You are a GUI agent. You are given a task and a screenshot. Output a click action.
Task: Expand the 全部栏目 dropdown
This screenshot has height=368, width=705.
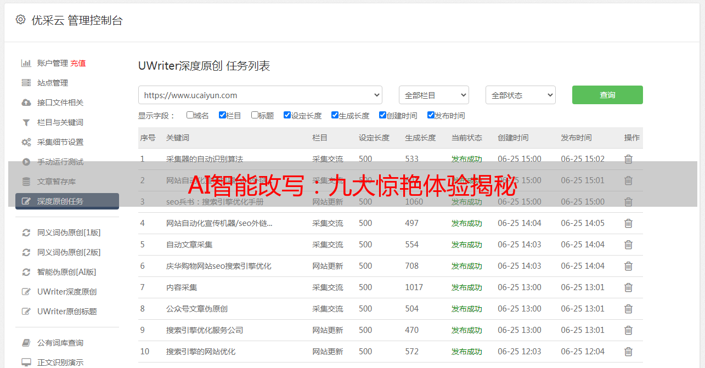click(433, 95)
